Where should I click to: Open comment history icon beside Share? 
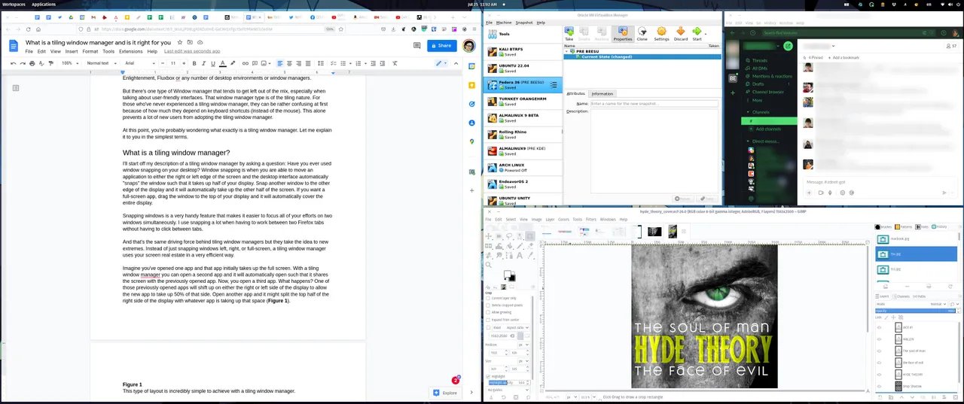click(416, 45)
